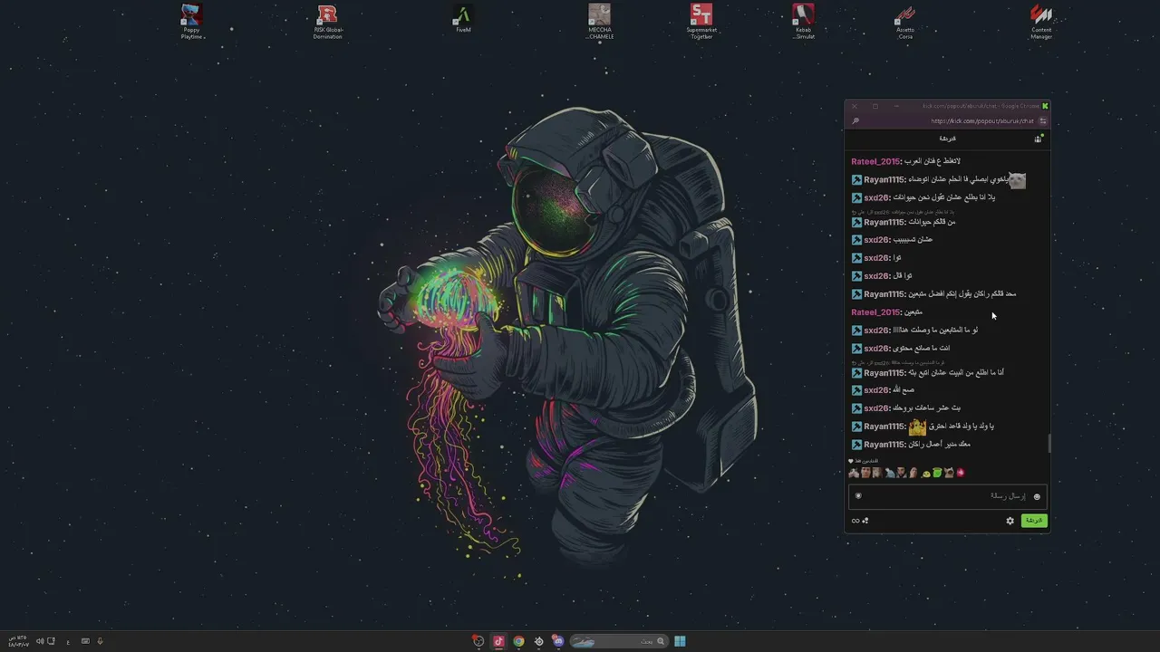
Task: Click the kick.com popout URL address
Action: pos(982,121)
